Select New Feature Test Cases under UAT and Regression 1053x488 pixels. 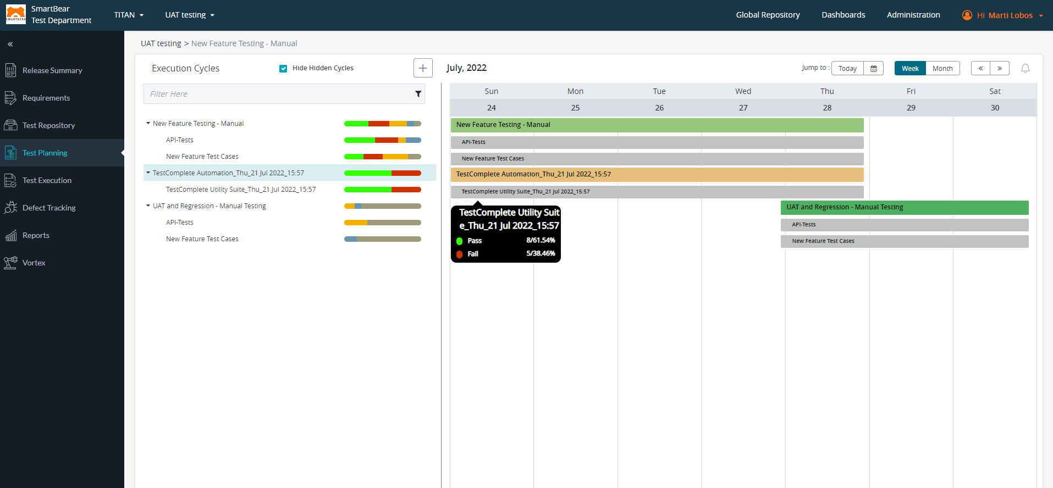point(202,239)
